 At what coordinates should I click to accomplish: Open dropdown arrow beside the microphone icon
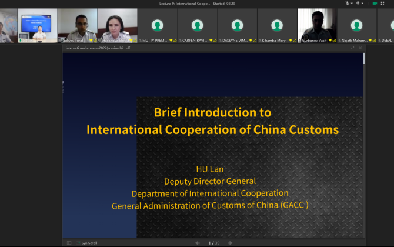coord(352,3)
